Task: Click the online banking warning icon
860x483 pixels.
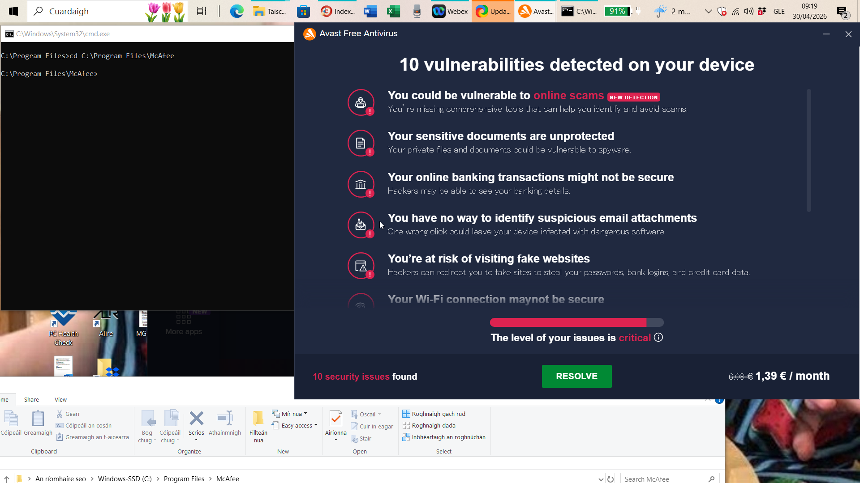Action: coord(361,184)
